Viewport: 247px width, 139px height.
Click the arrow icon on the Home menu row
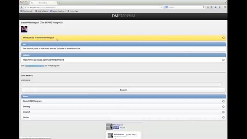[x=223, y=117]
